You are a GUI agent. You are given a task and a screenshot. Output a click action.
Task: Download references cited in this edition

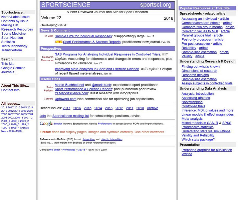[x=111, y=139]
